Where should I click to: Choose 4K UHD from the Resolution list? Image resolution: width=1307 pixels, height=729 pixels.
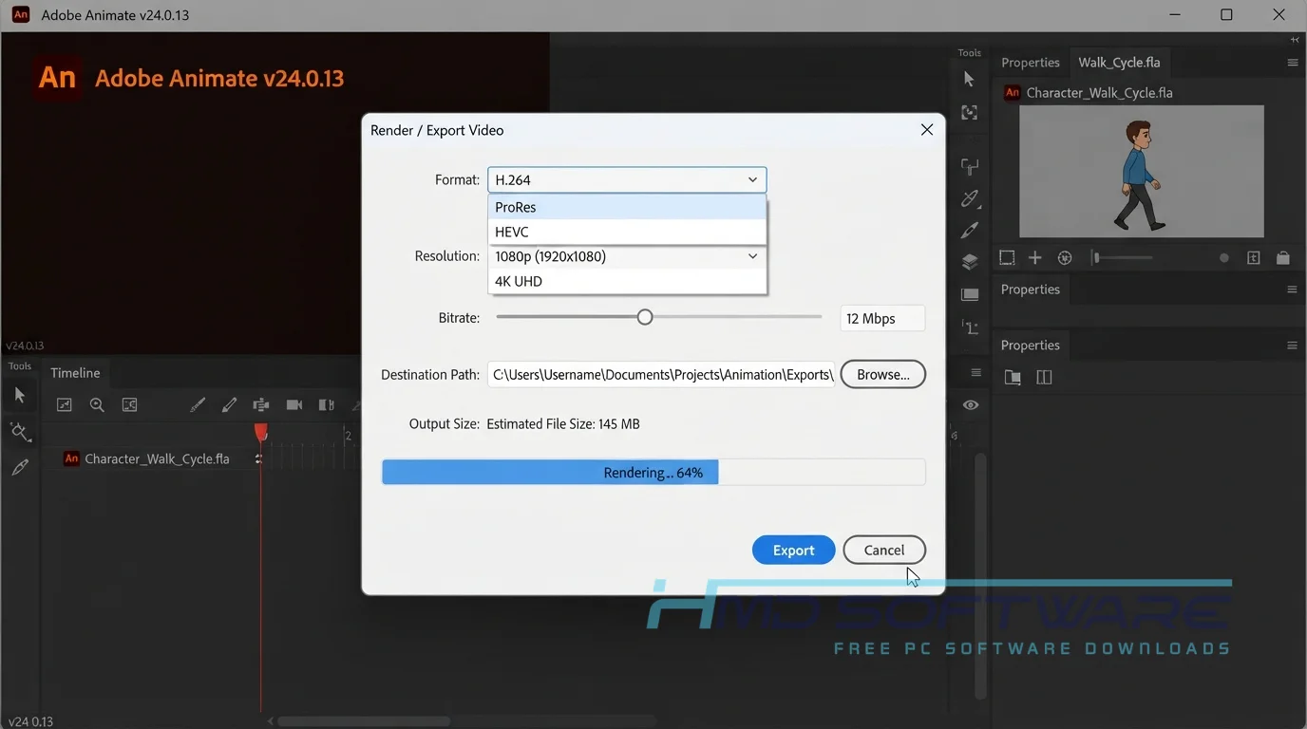[x=627, y=281]
